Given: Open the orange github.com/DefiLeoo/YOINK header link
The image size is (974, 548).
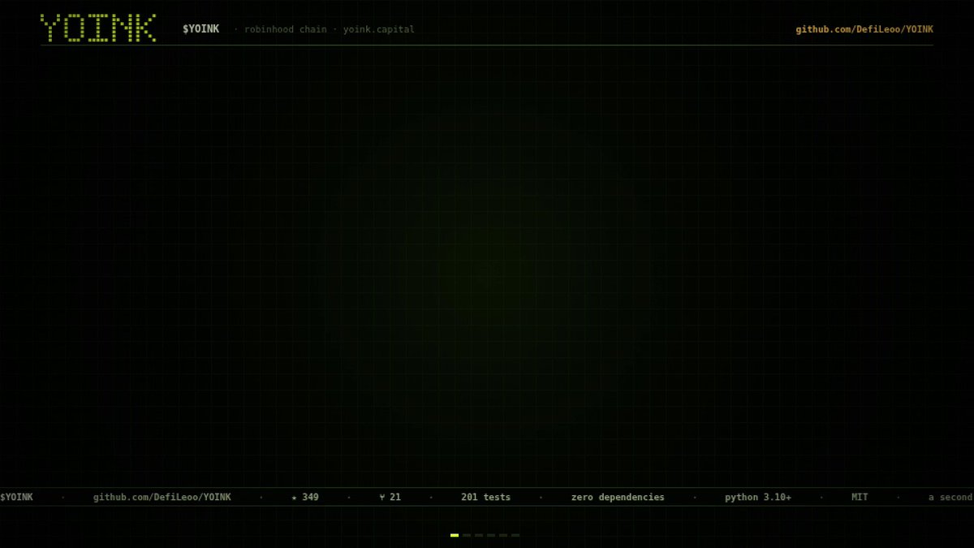Looking at the screenshot, I should tap(864, 29).
